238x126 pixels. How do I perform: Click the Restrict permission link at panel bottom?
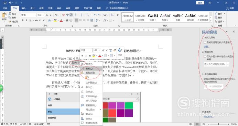point(208,117)
